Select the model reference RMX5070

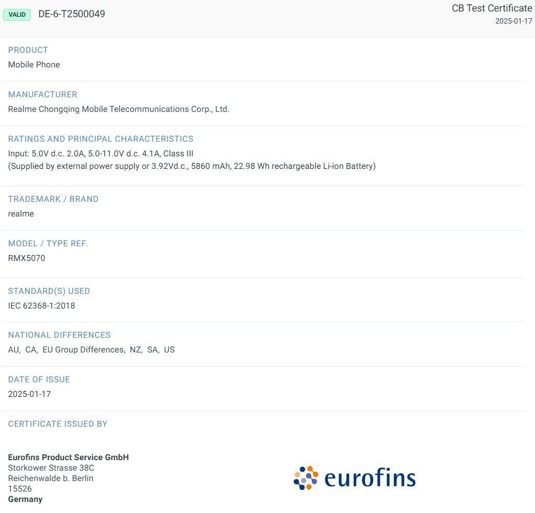click(x=27, y=258)
